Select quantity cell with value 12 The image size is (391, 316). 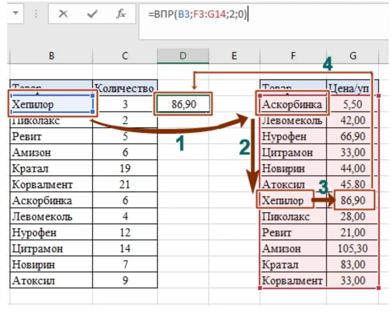125,232
